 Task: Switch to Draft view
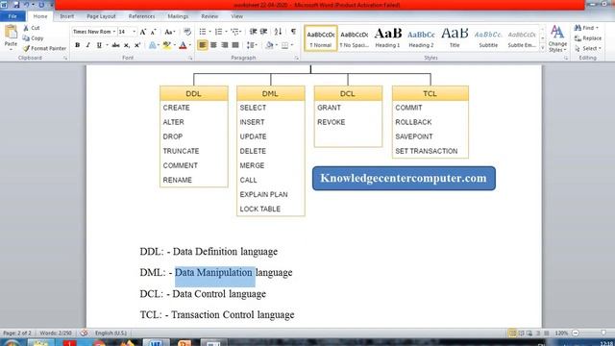547,334
